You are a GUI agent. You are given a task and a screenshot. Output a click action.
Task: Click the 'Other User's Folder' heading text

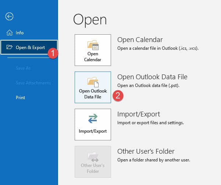pyautogui.click(x=146, y=151)
